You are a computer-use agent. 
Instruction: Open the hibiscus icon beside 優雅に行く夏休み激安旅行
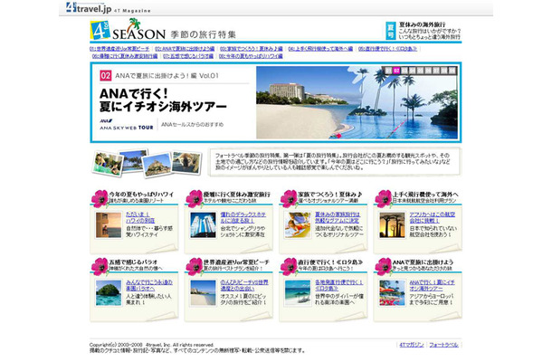point(195,198)
